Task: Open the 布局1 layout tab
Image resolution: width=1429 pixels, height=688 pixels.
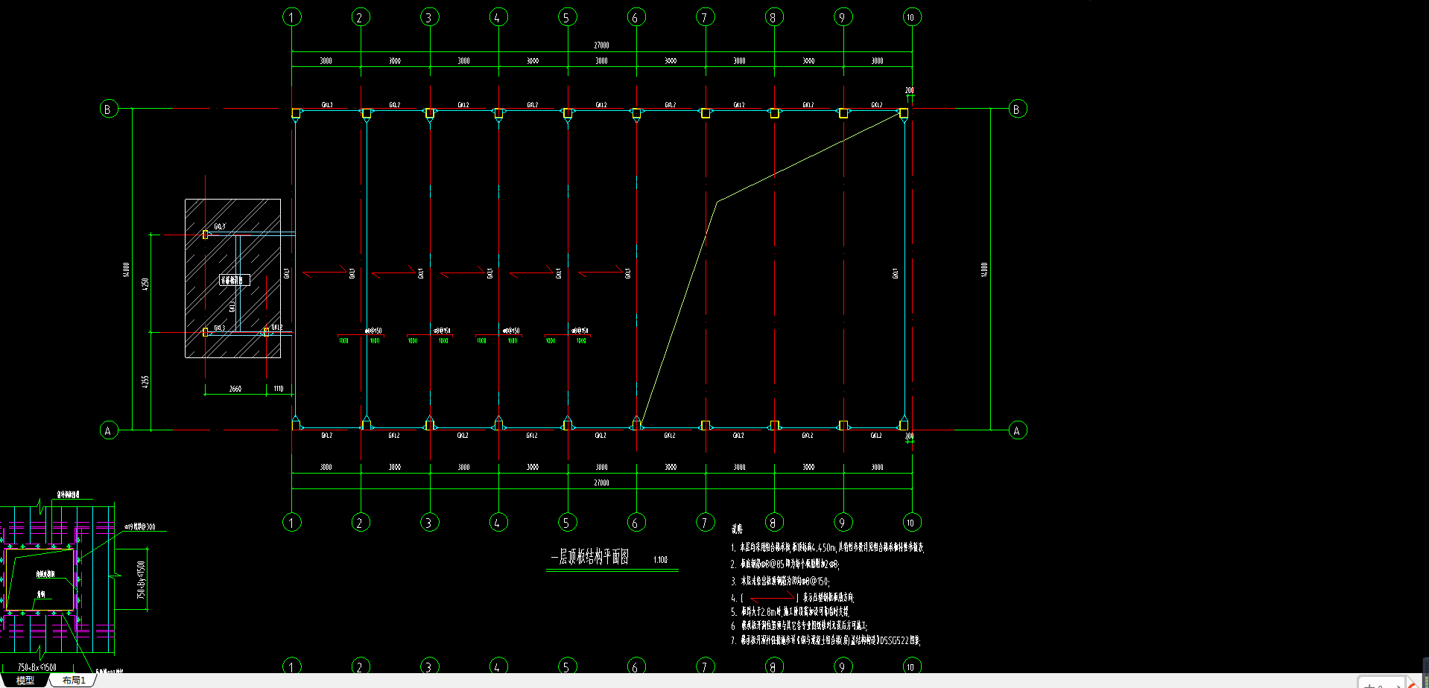Action: (74, 680)
